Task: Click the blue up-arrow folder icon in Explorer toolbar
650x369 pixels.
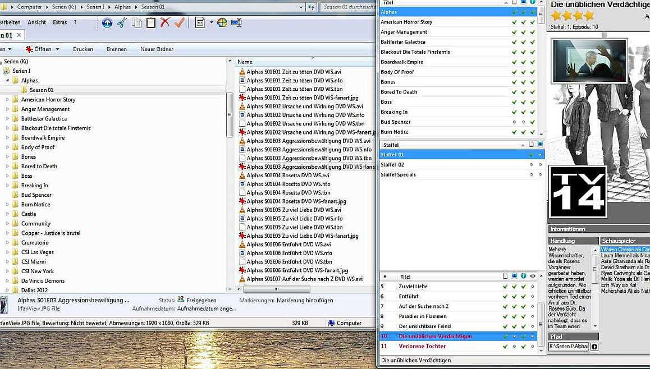Action: 107,23
